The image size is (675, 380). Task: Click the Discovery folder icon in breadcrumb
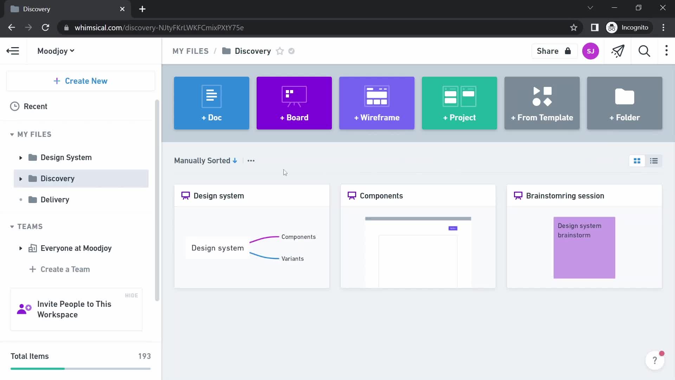pos(226,51)
